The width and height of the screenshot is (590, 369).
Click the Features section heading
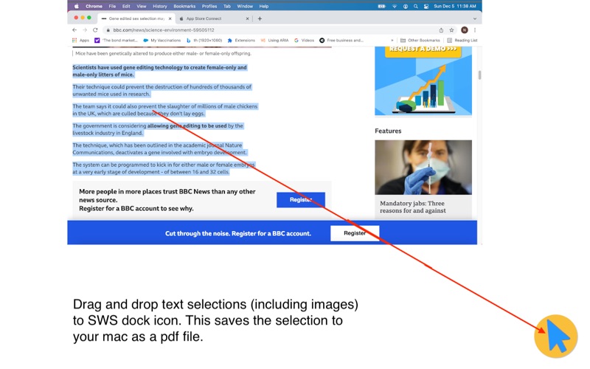click(388, 131)
